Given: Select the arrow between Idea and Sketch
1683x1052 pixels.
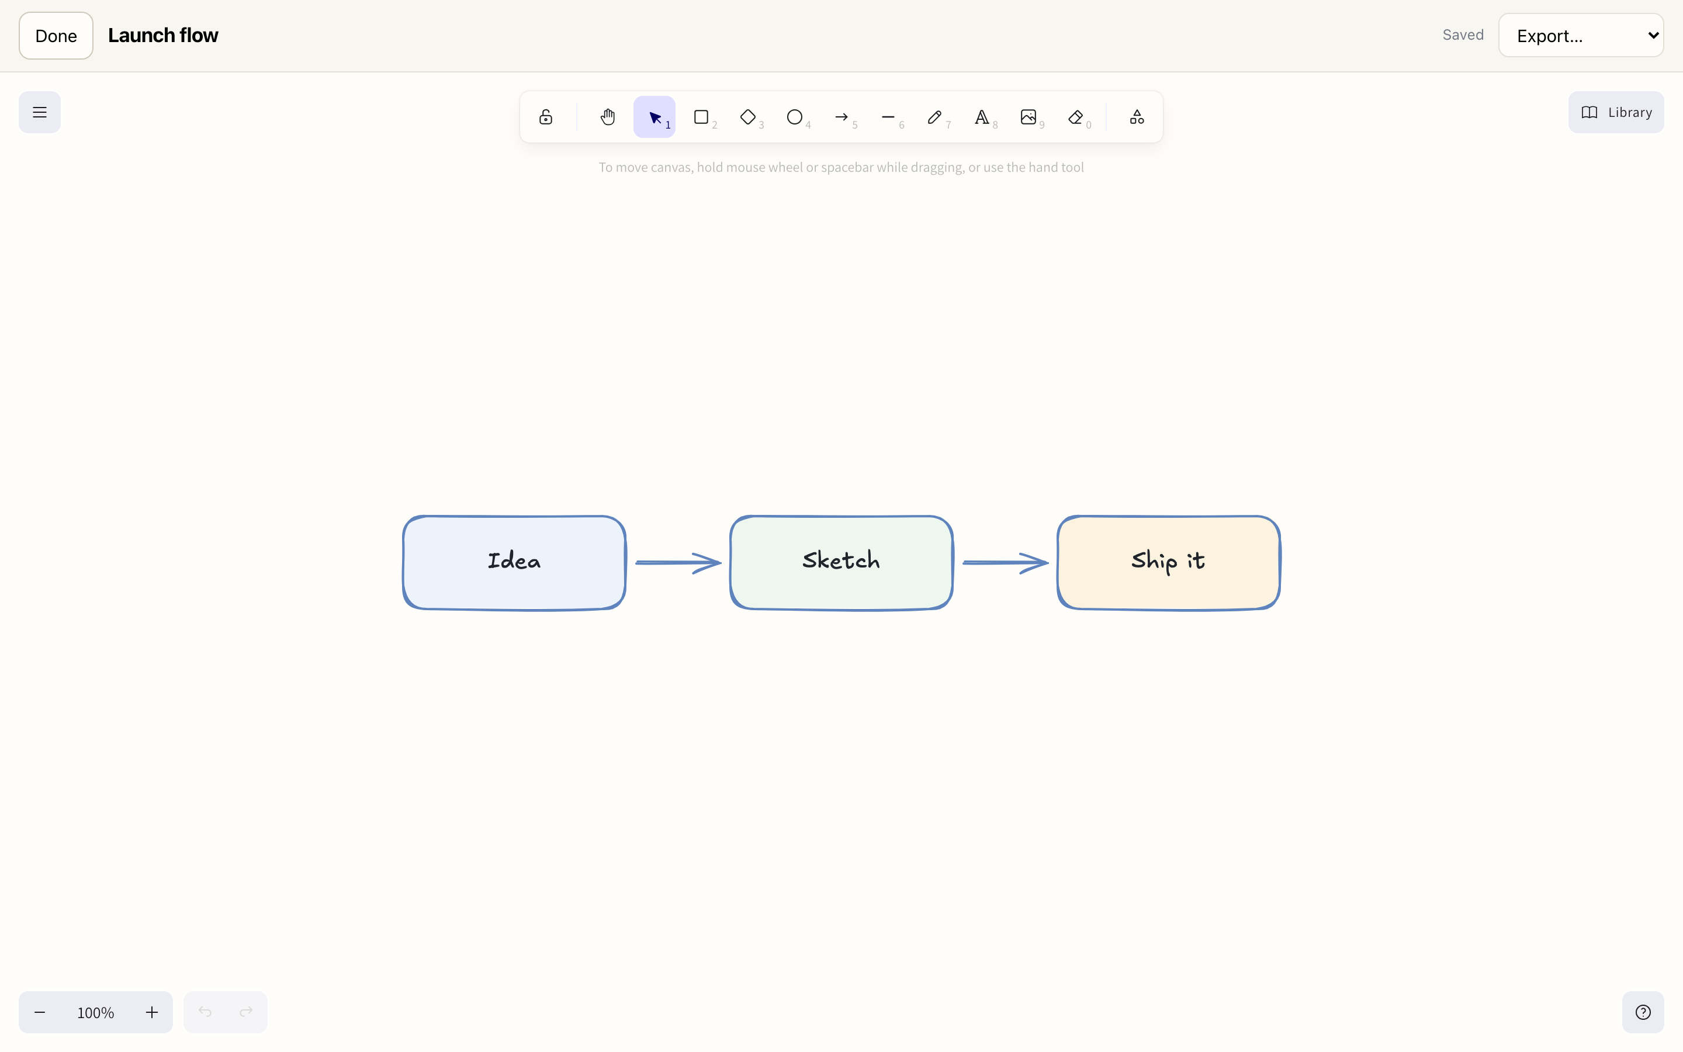Looking at the screenshot, I should [x=678, y=562].
